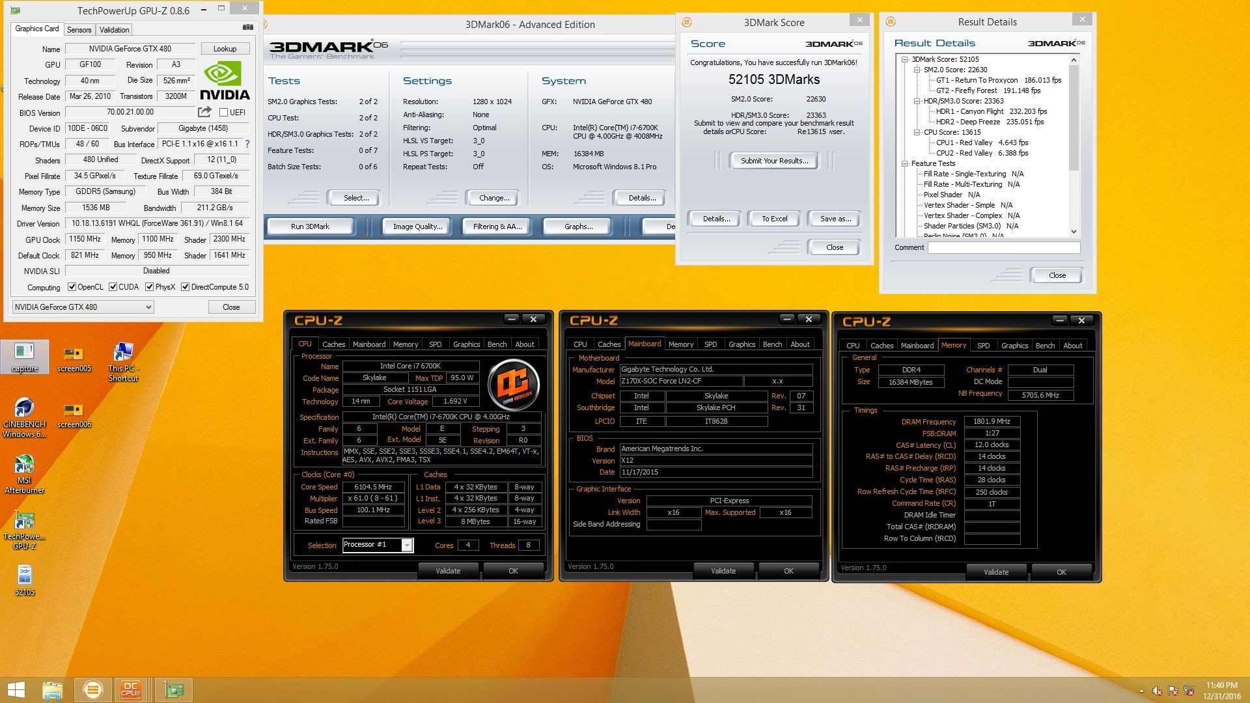Open the screen006 desktop icon

click(74, 415)
